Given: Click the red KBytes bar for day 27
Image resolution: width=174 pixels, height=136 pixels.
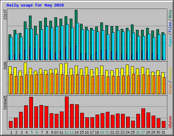Looking at the screenshot, I should pos(143,118).
